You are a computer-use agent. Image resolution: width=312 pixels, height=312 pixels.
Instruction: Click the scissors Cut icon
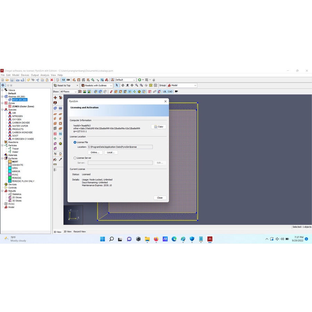point(37,80)
